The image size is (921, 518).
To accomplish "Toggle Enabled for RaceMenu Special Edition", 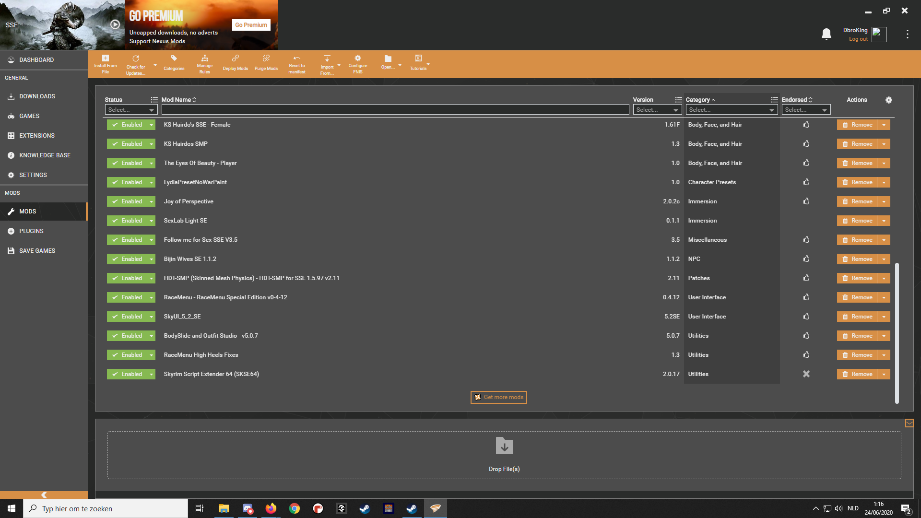I will [x=127, y=297].
